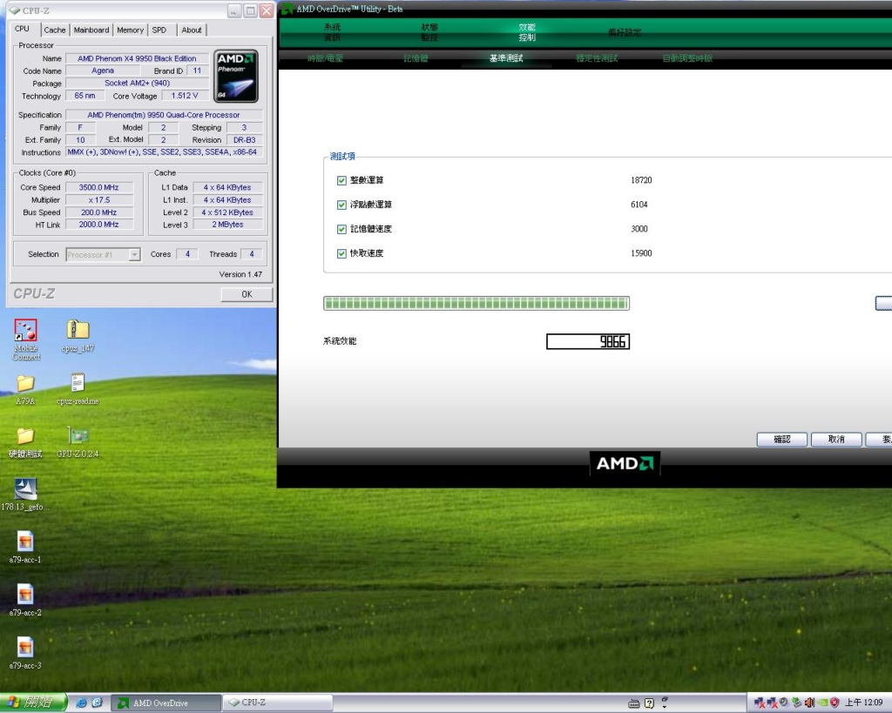
Task: Toggle the 整數運算 checkbox
Action: (x=341, y=180)
